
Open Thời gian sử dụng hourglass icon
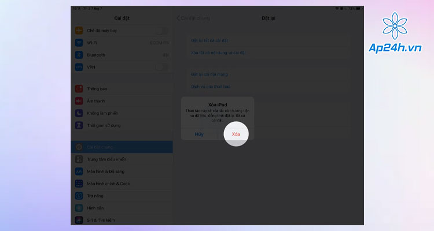(x=79, y=125)
